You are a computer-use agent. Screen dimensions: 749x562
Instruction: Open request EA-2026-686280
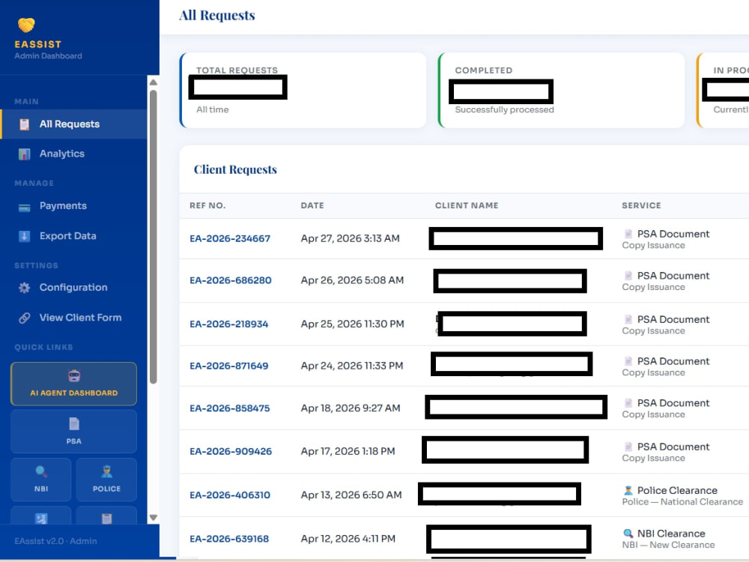click(x=231, y=280)
